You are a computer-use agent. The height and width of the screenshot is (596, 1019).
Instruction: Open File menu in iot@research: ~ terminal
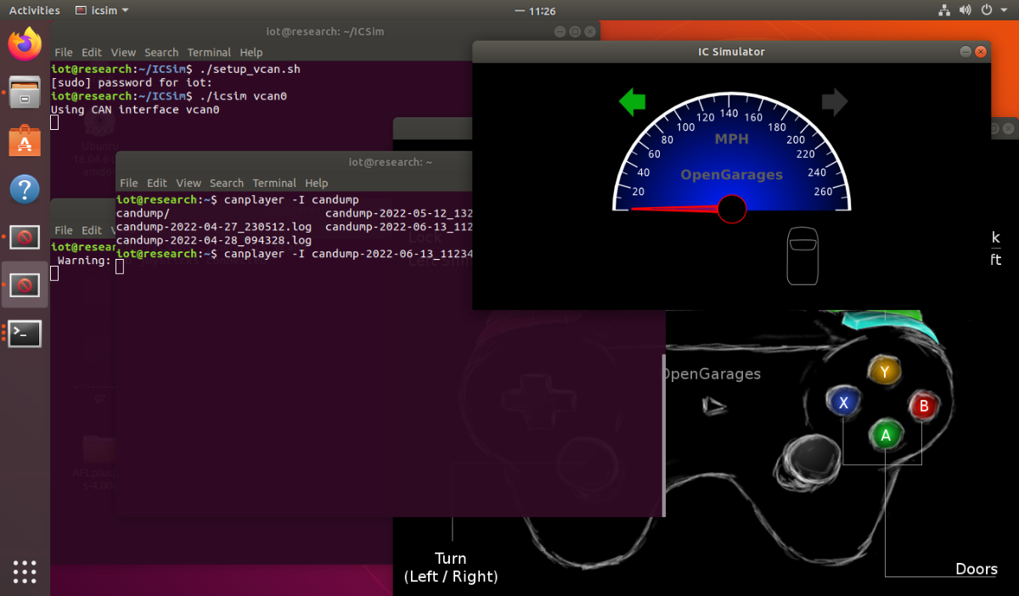129,183
